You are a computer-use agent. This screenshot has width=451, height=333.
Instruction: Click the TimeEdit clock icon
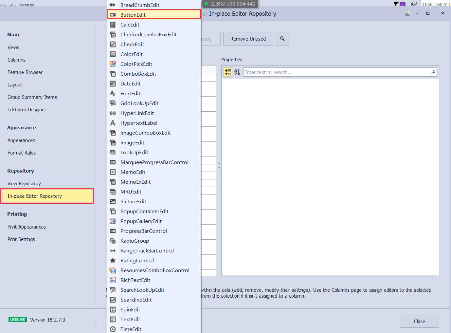pyautogui.click(x=113, y=329)
